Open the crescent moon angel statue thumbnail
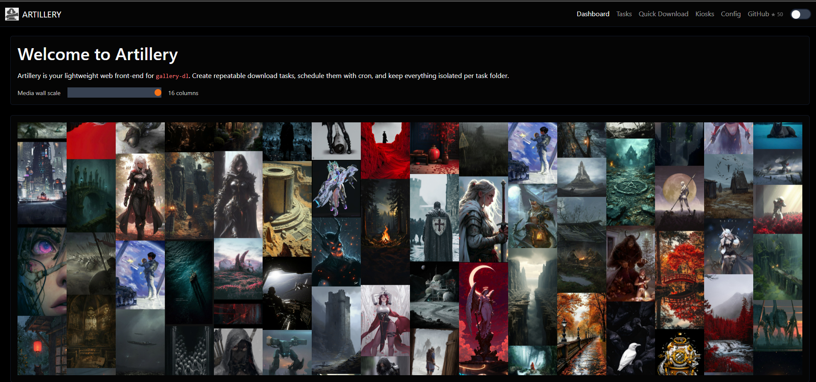This screenshot has width=816, height=382. (x=483, y=318)
